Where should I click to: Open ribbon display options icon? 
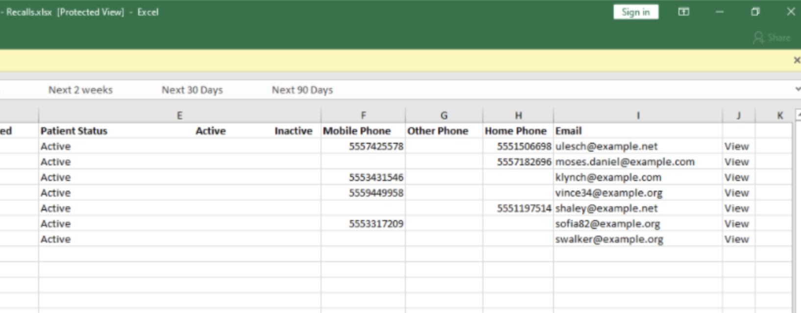pyautogui.click(x=683, y=12)
